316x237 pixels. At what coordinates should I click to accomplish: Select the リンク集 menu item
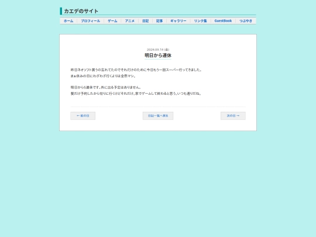pyautogui.click(x=200, y=21)
